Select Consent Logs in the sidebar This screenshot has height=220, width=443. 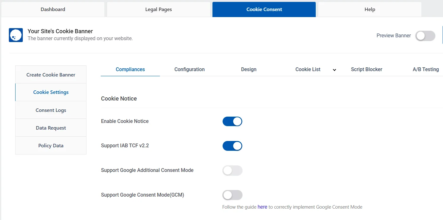pos(51,110)
